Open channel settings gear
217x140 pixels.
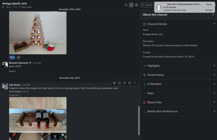tap(137, 5)
